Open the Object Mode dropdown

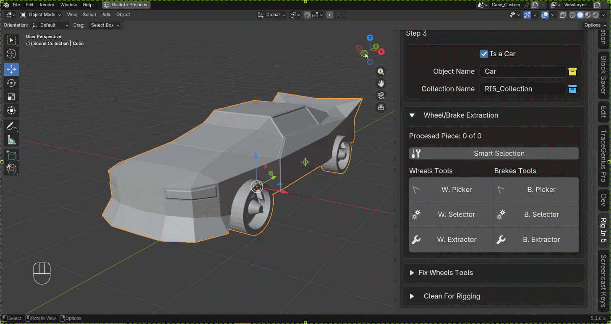[x=41, y=15]
